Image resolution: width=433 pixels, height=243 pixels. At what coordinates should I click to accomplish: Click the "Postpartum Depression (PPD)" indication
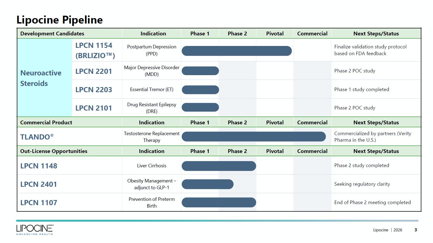[x=152, y=50]
